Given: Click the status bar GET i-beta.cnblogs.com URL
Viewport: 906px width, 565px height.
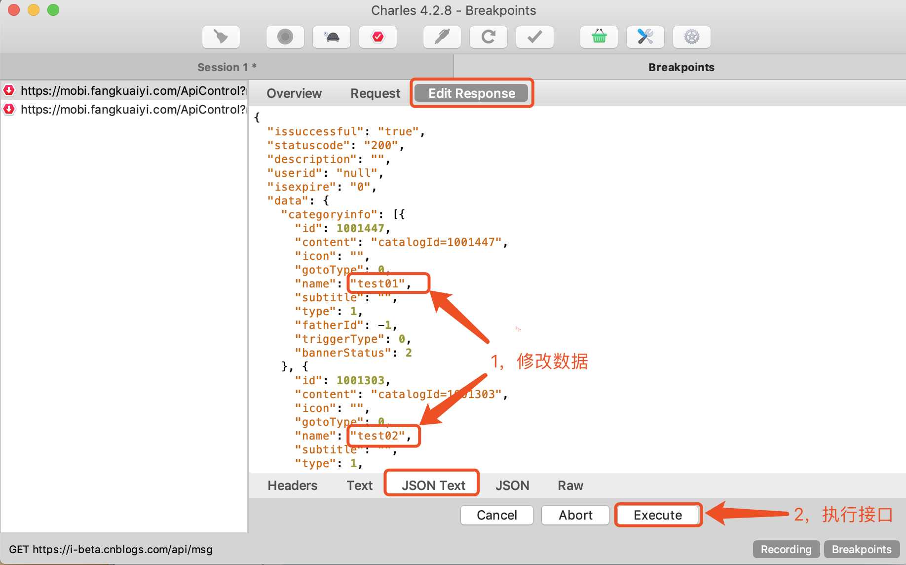Looking at the screenshot, I should 111,549.
